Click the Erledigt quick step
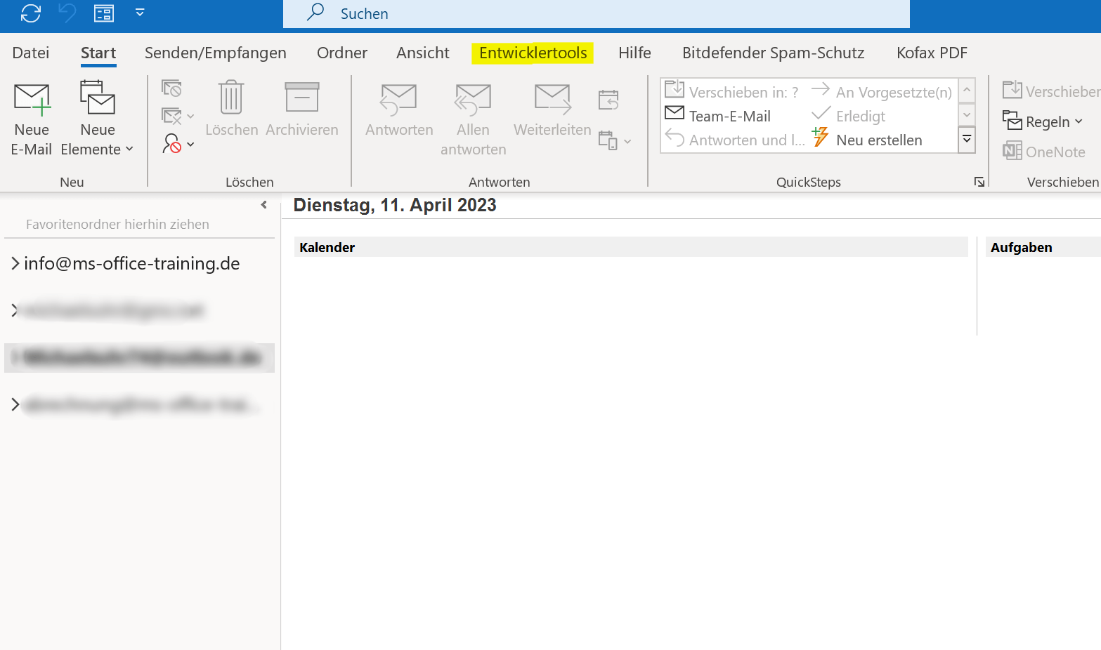This screenshot has height=650, width=1101. click(849, 116)
